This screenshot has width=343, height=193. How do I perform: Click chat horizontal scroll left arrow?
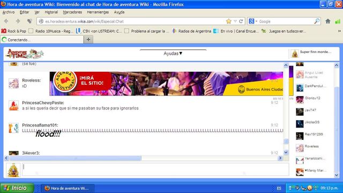coord(6,158)
